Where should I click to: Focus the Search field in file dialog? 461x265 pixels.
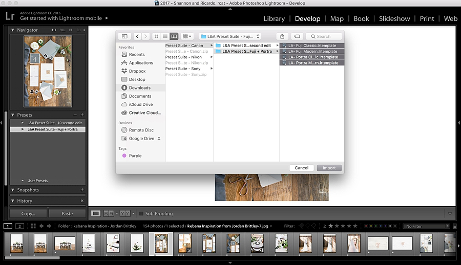324,36
